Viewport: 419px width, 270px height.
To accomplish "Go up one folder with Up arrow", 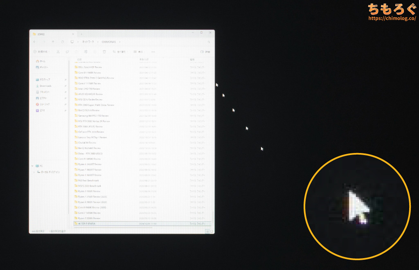I will pos(53,42).
